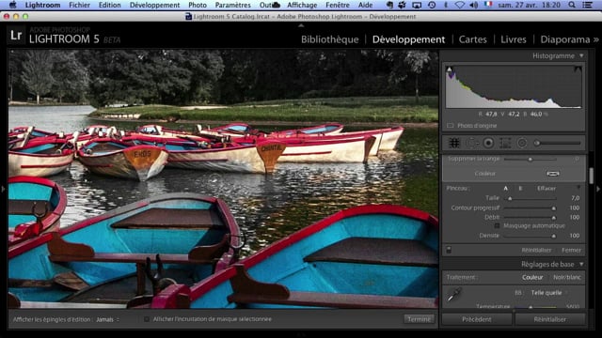Viewport: 602px width, 338px height.
Task: Adjust the Supprimer la frange slider
Action: click(x=530, y=159)
